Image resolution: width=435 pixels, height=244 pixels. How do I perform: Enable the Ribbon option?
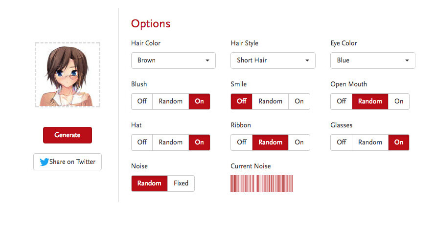tap(299, 142)
